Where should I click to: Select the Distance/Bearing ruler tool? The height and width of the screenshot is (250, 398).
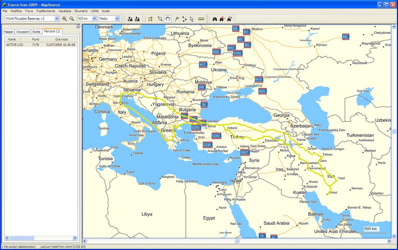pos(201,19)
